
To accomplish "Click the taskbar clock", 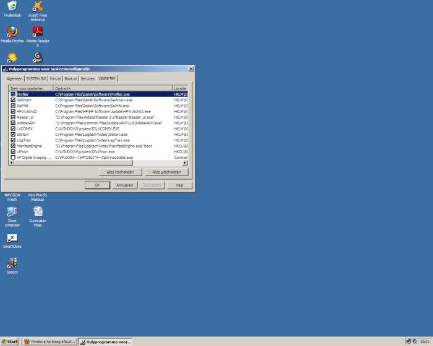I will tap(425, 342).
